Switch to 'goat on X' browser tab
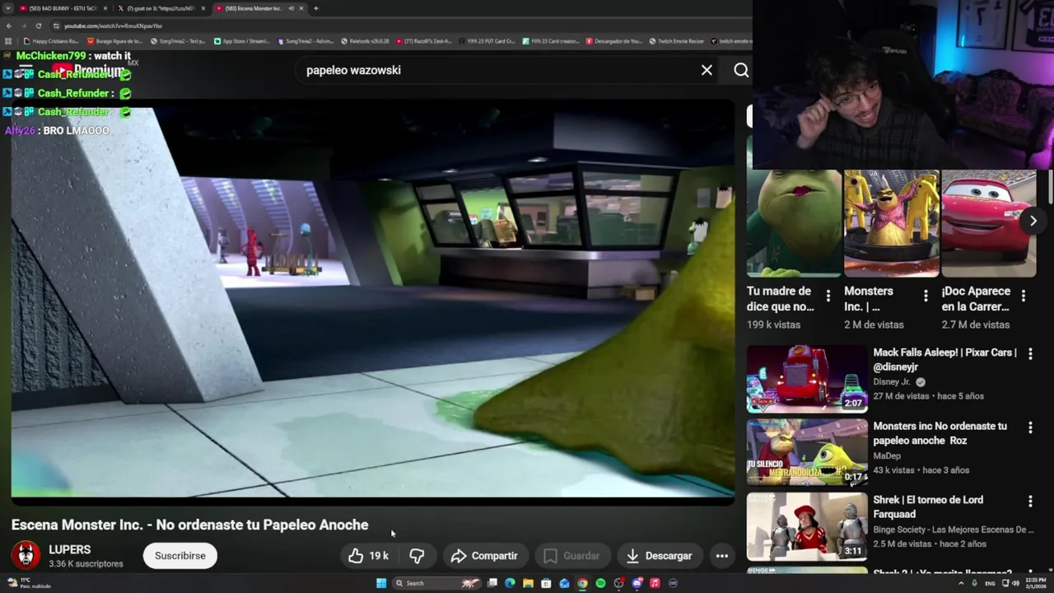 coord(161,8)
